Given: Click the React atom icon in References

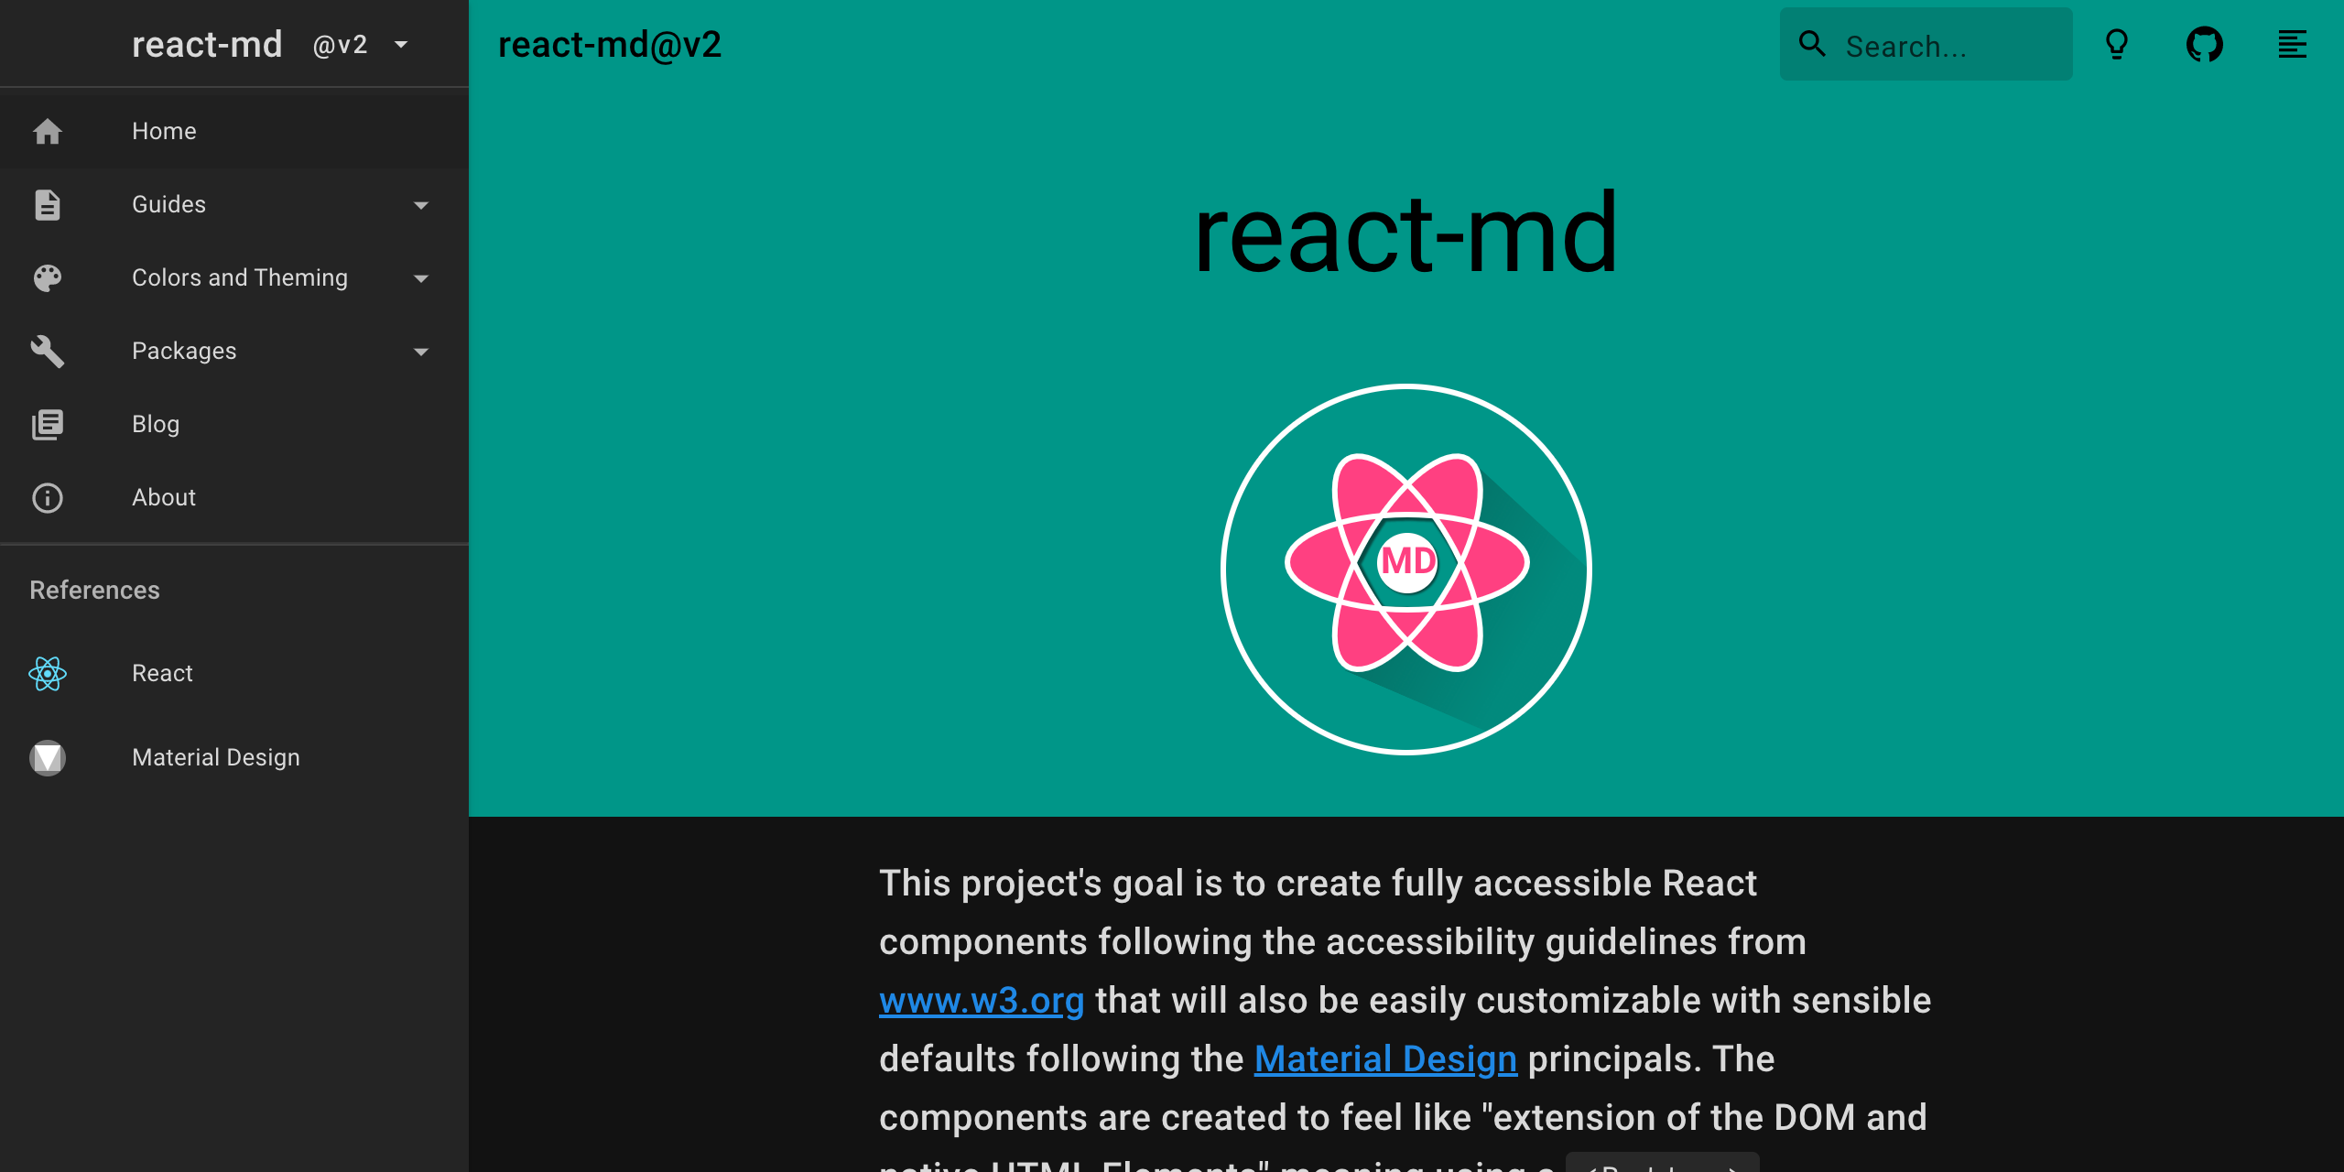Looking at the screenshot, I should pos(48,673).
